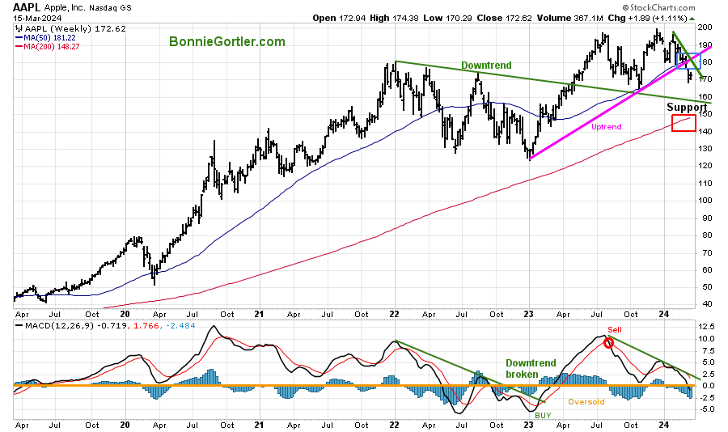Click the Nasdaq GS exchange label
The image size is (728, 432).
tap(109, 8)
